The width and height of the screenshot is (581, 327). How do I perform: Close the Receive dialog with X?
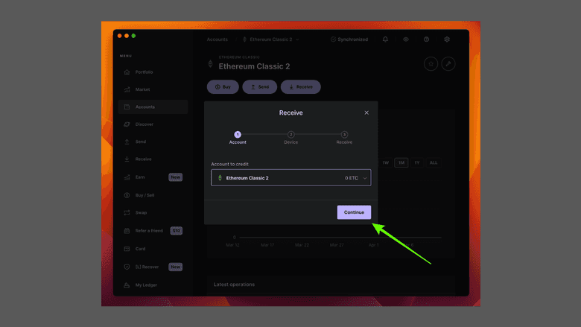click(366, 112)
